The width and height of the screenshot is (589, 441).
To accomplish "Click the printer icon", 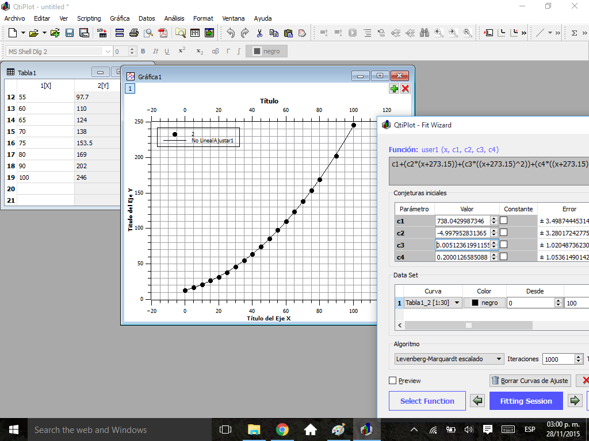I will [133, 33].
